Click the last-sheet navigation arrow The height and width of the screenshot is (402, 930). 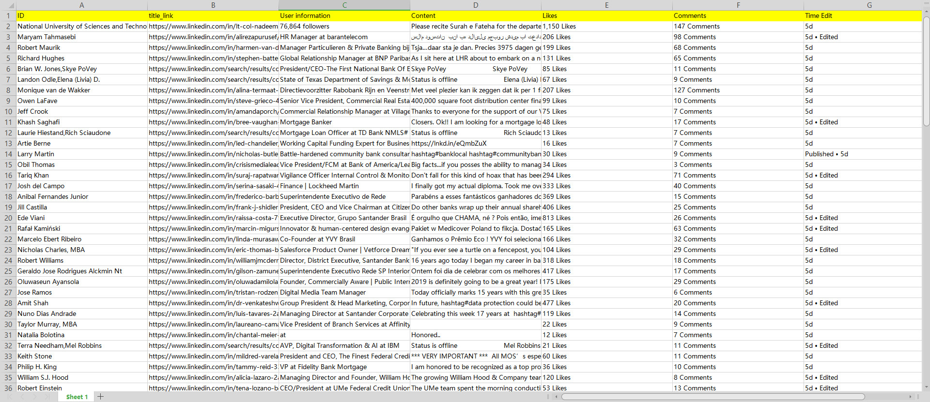pyautogui.click(x=47, y=397)
